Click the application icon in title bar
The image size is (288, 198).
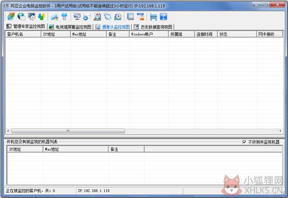[6, 6]
